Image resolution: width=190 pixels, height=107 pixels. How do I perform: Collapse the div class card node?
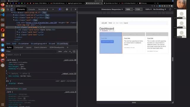[14, 20]
